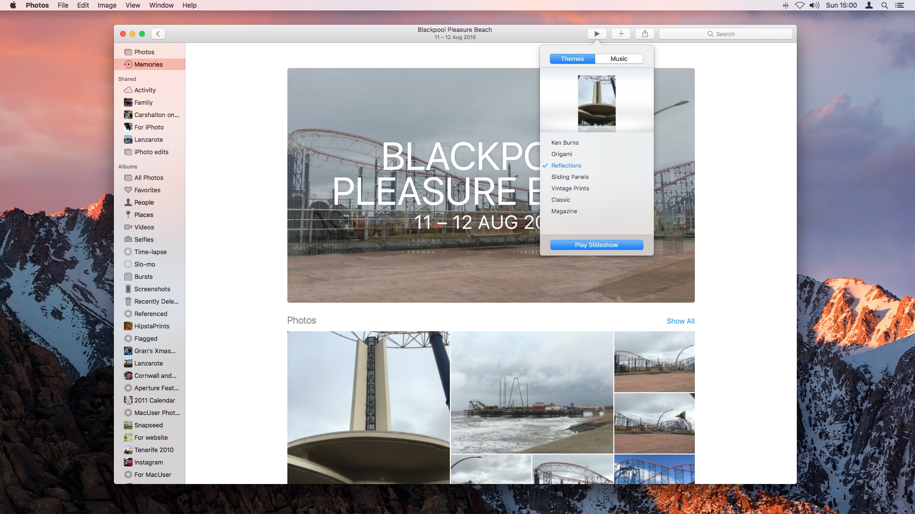Click the slideshow play icon in toolbar
The width and height of the screenshot is (915, 514).
tap(597, 34)
